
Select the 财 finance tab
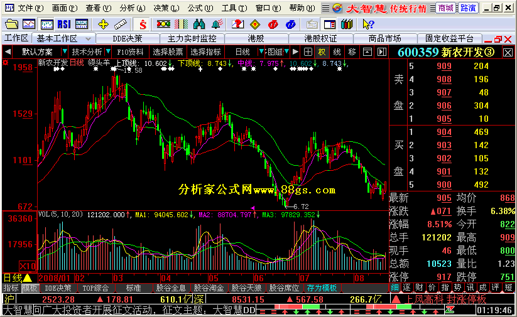click(x=420, y=287)
